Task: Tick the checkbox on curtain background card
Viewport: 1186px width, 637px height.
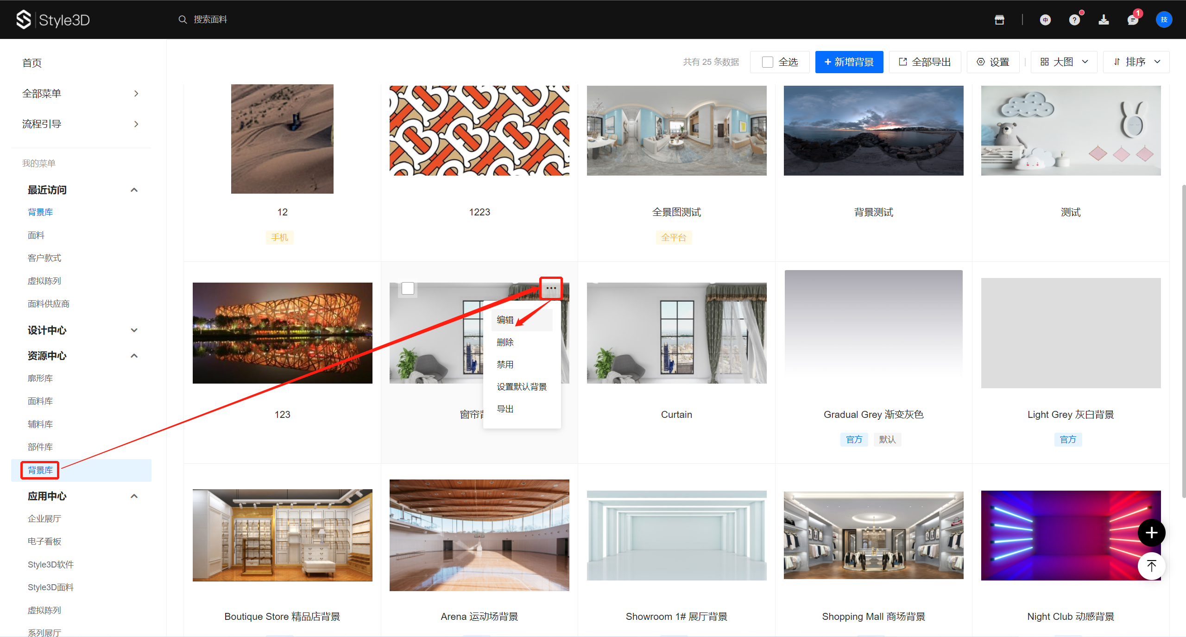Action: click(408, 288)
